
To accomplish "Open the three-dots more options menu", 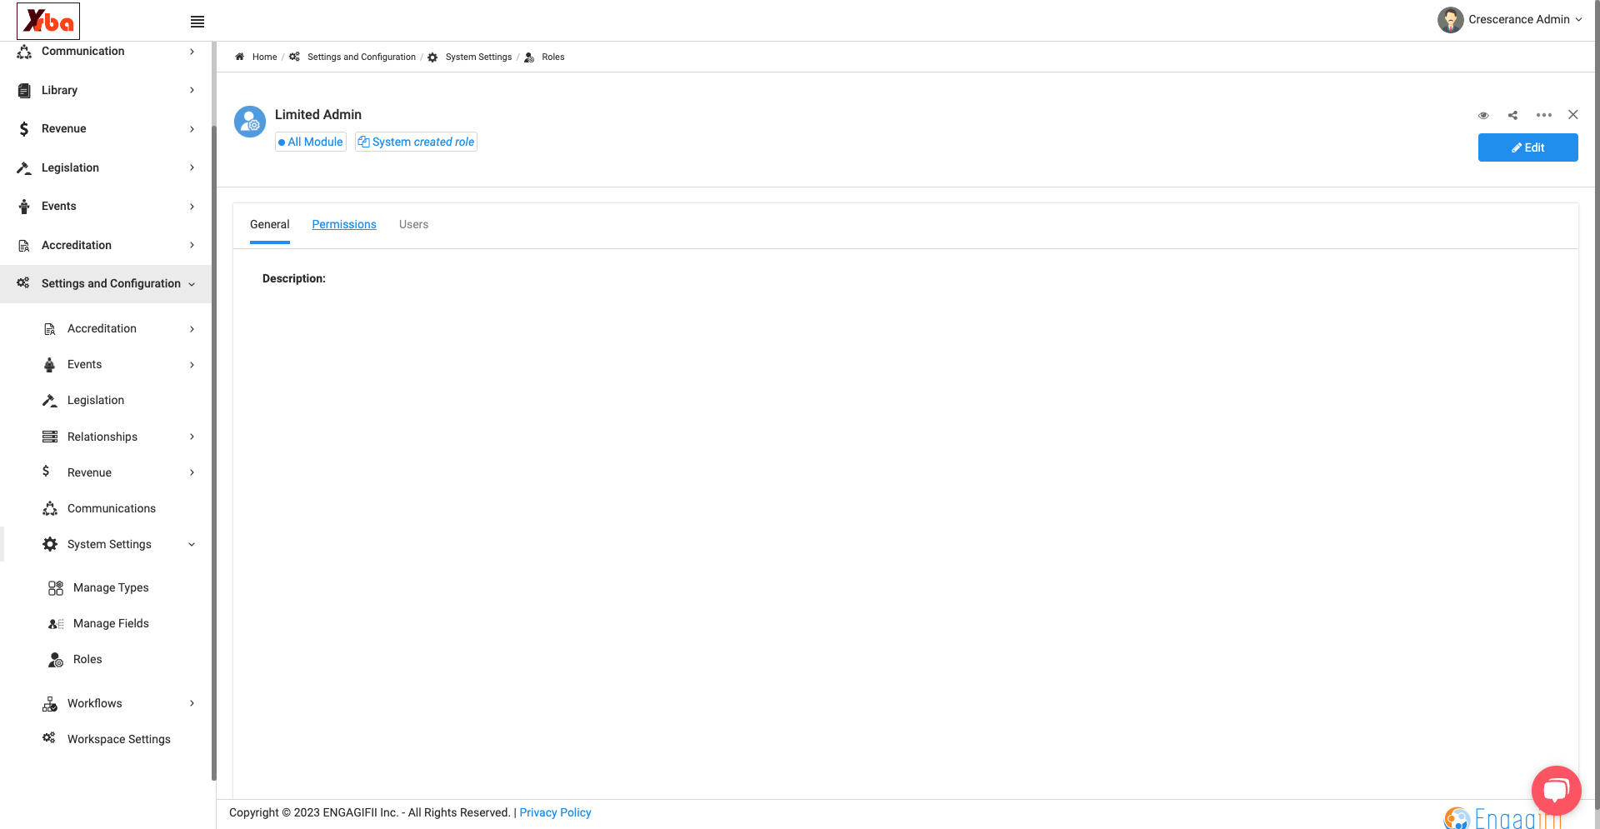I will 1544,115.
